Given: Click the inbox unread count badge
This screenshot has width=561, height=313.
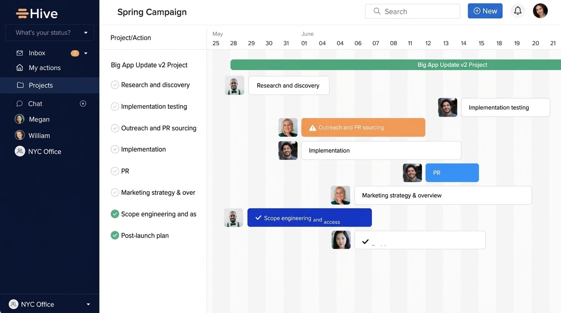Looking at the screenshot, I should 75,53.
